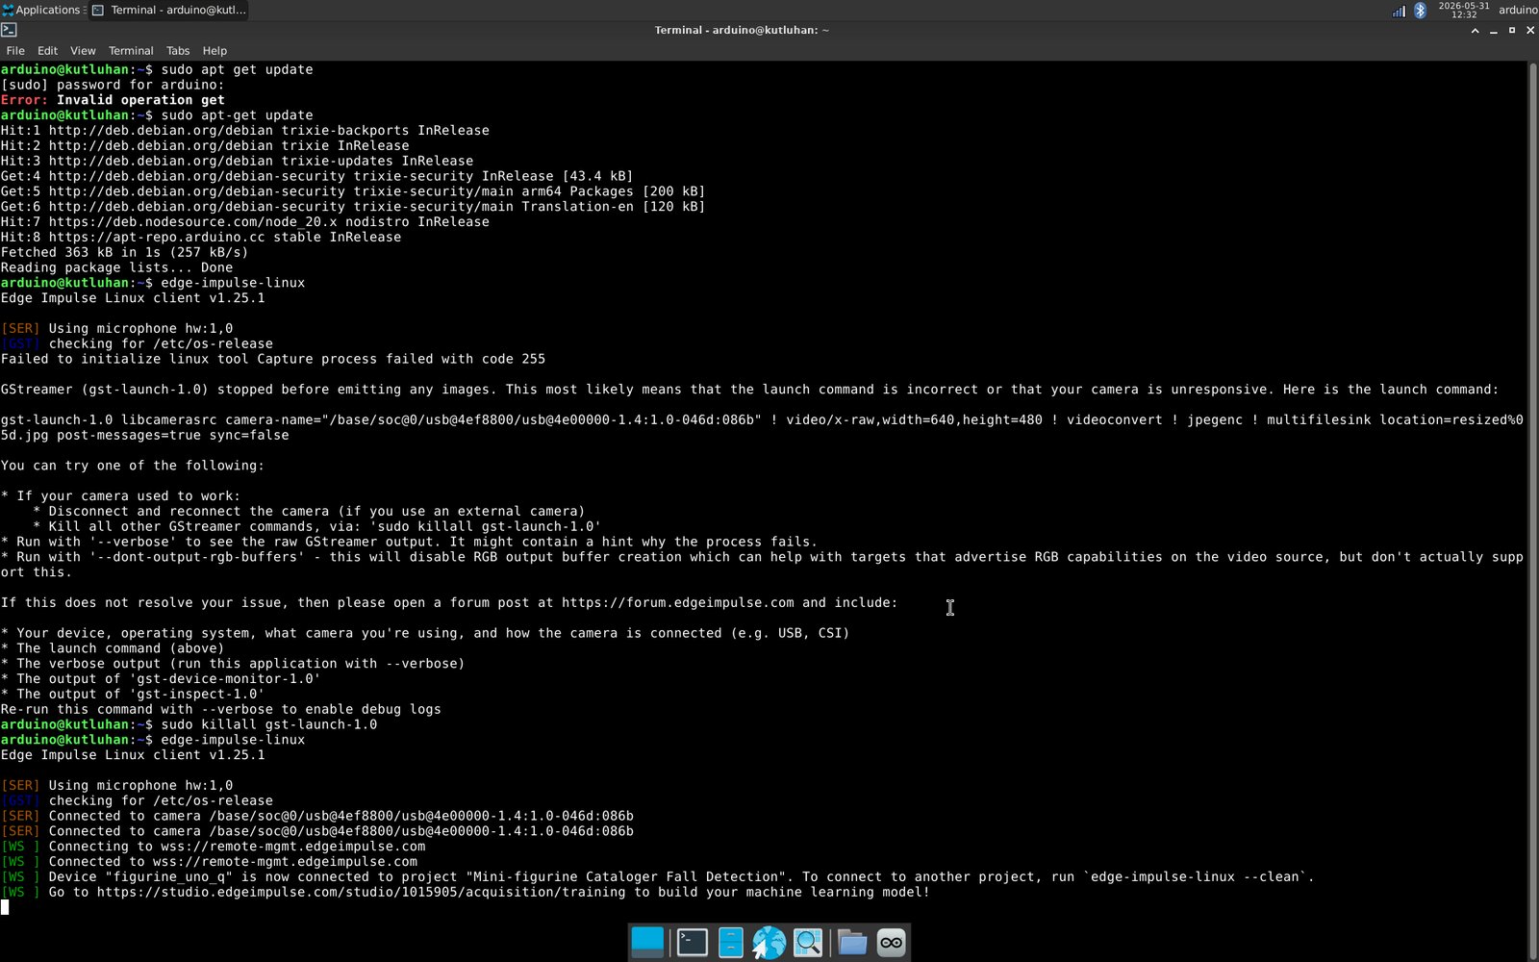Open the clock showing 2026-05-31 12:32
This screenshot has height=962, width=1539.
(x=1464, y=10)
